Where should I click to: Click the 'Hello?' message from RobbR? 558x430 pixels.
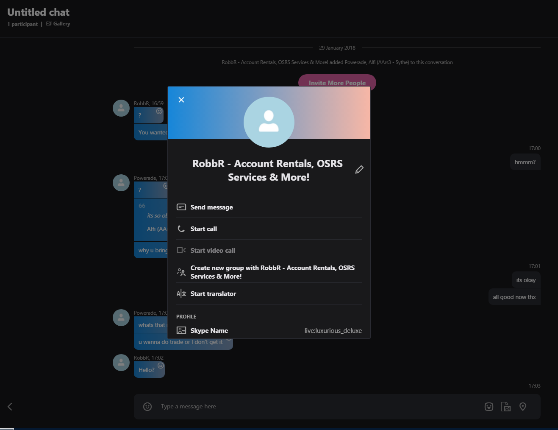(149, 370)
